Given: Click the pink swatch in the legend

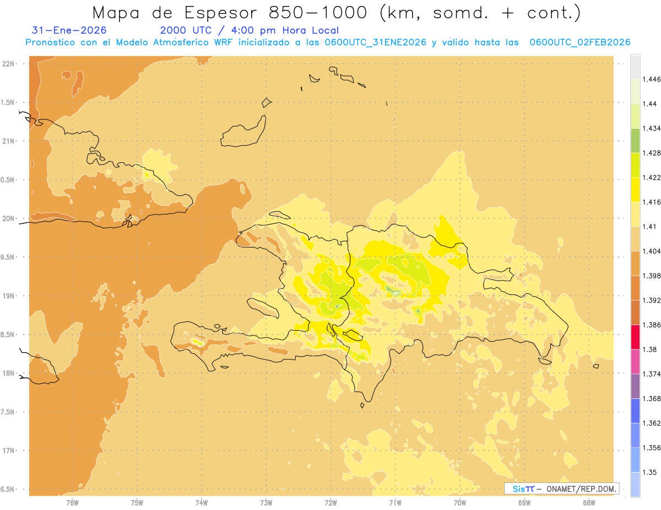Looking at the screenshot, I should (635, 361).
